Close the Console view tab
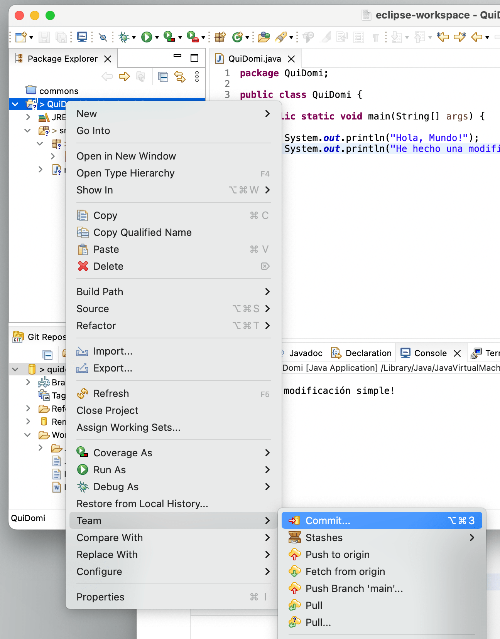The image size is (500, 639). 457,353
